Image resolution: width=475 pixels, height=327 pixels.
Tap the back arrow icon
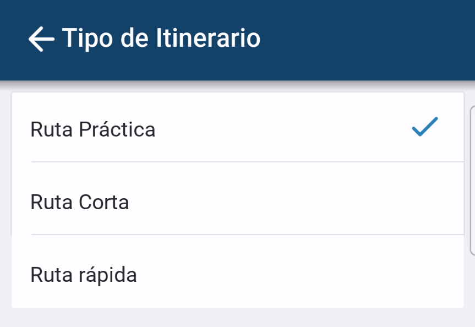41,39
